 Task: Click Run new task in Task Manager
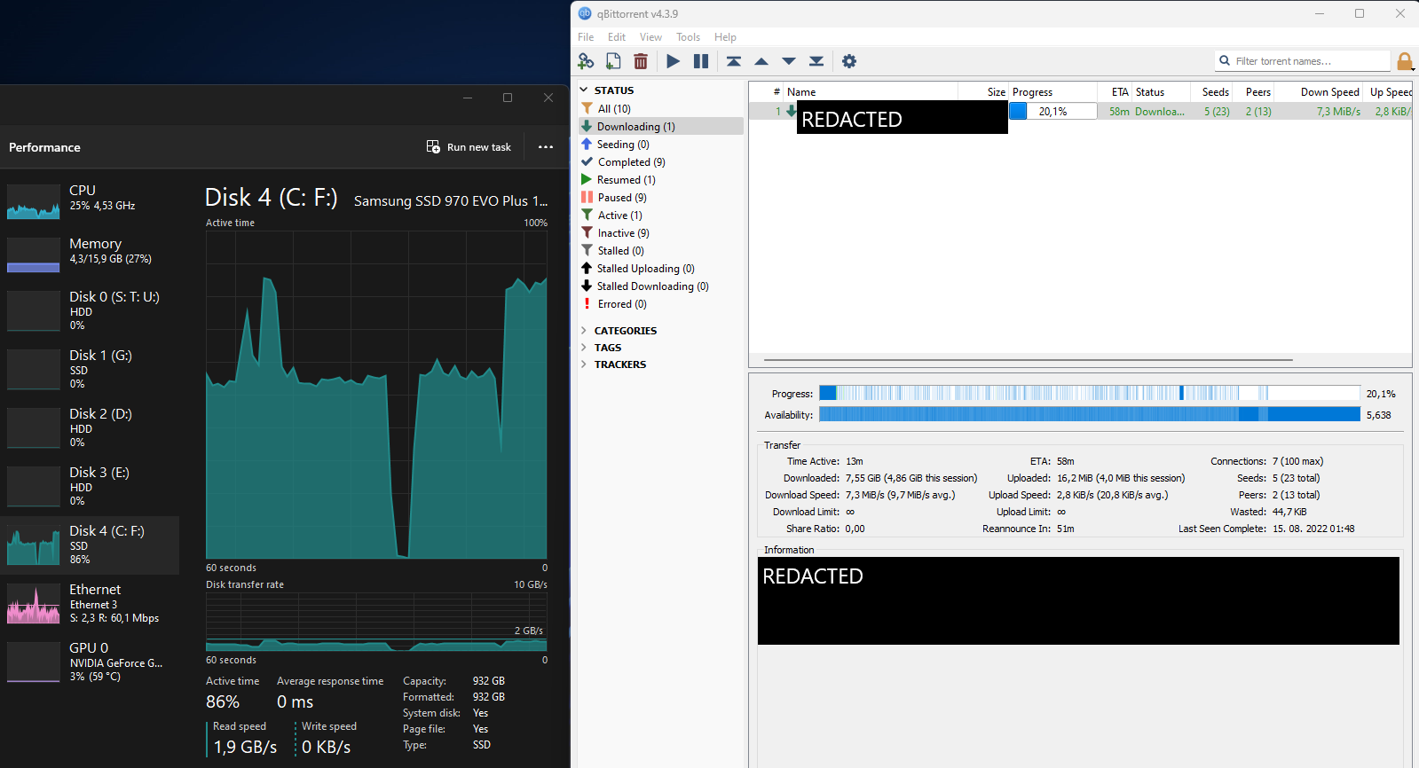[x=469, y=147]
